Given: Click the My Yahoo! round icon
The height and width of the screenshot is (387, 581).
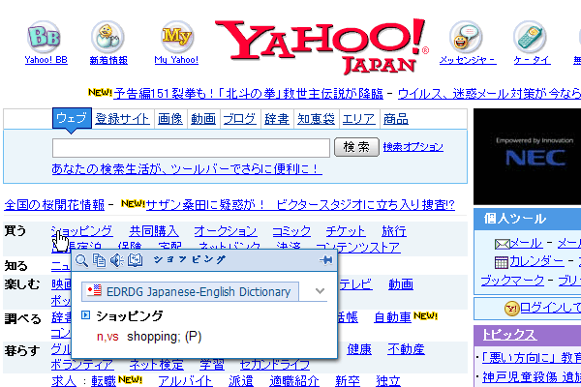Looking at the screenshot, I should coord(177,37).
